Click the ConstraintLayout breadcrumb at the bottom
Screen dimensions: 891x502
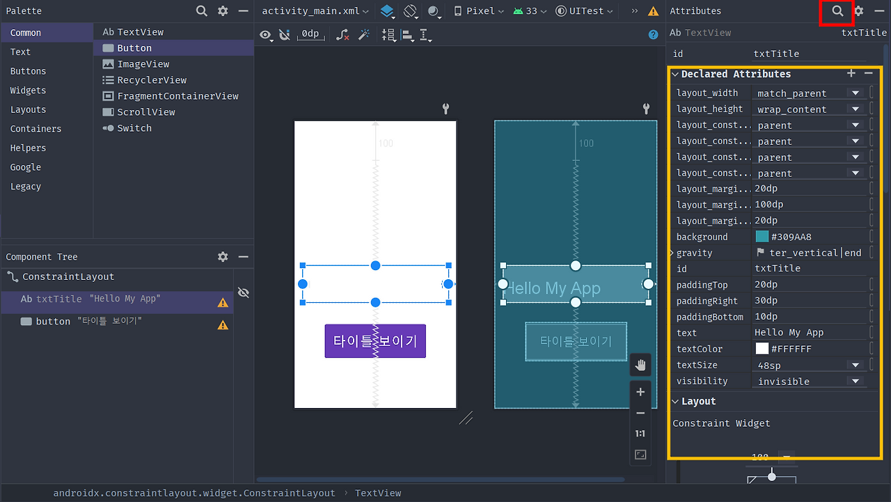[x=195, y=492]
